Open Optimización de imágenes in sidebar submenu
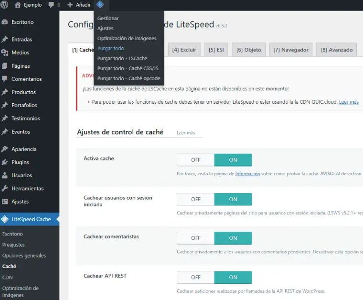This screenshot has height=300, width=363. click(21, 292)
